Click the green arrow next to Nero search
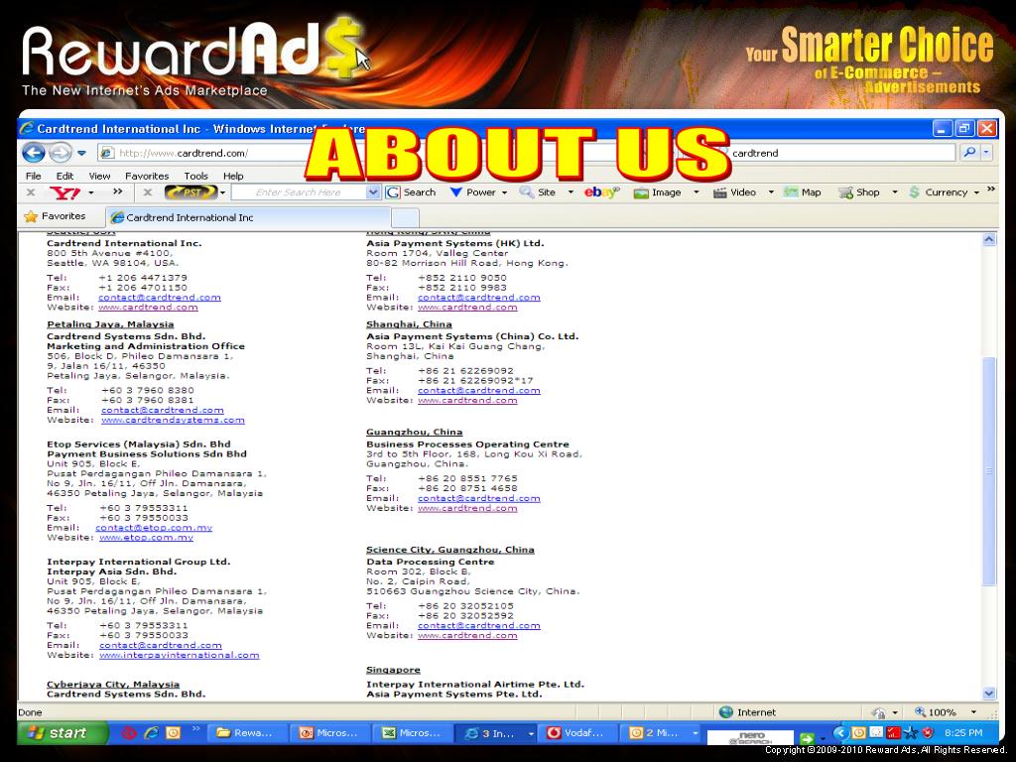1016x762 pixels. click(x=807, y=738)
